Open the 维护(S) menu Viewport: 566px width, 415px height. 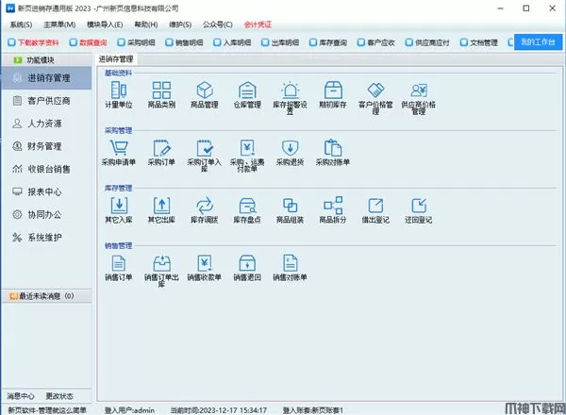pos(180,25)
